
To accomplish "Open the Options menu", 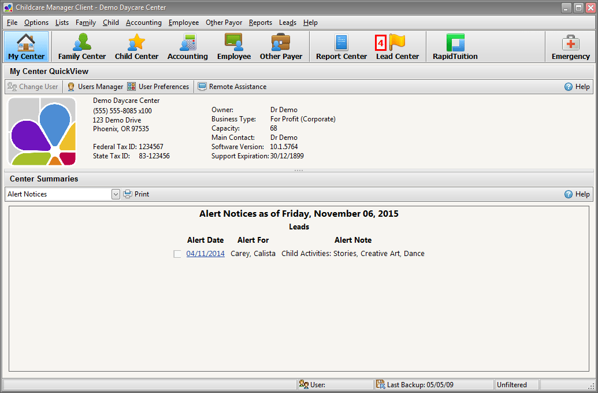I will pyautogui.click(x=36, y=23).
